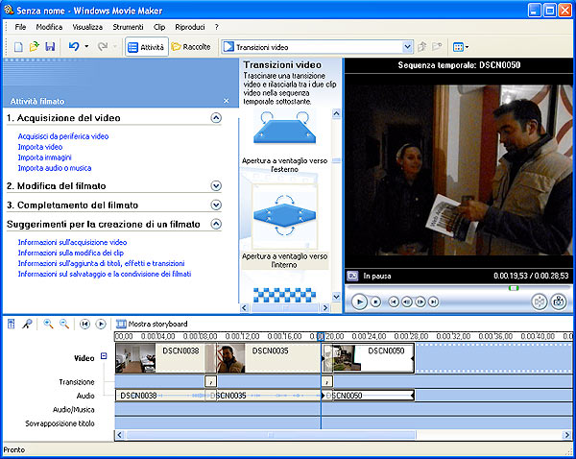Open the ? help menu
Screen dimensions: 576x459
click(x=217, y=27)
